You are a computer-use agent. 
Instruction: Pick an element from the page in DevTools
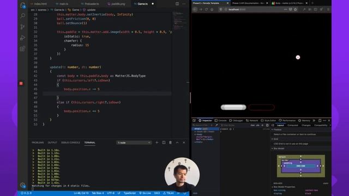[x=194, y=120]
